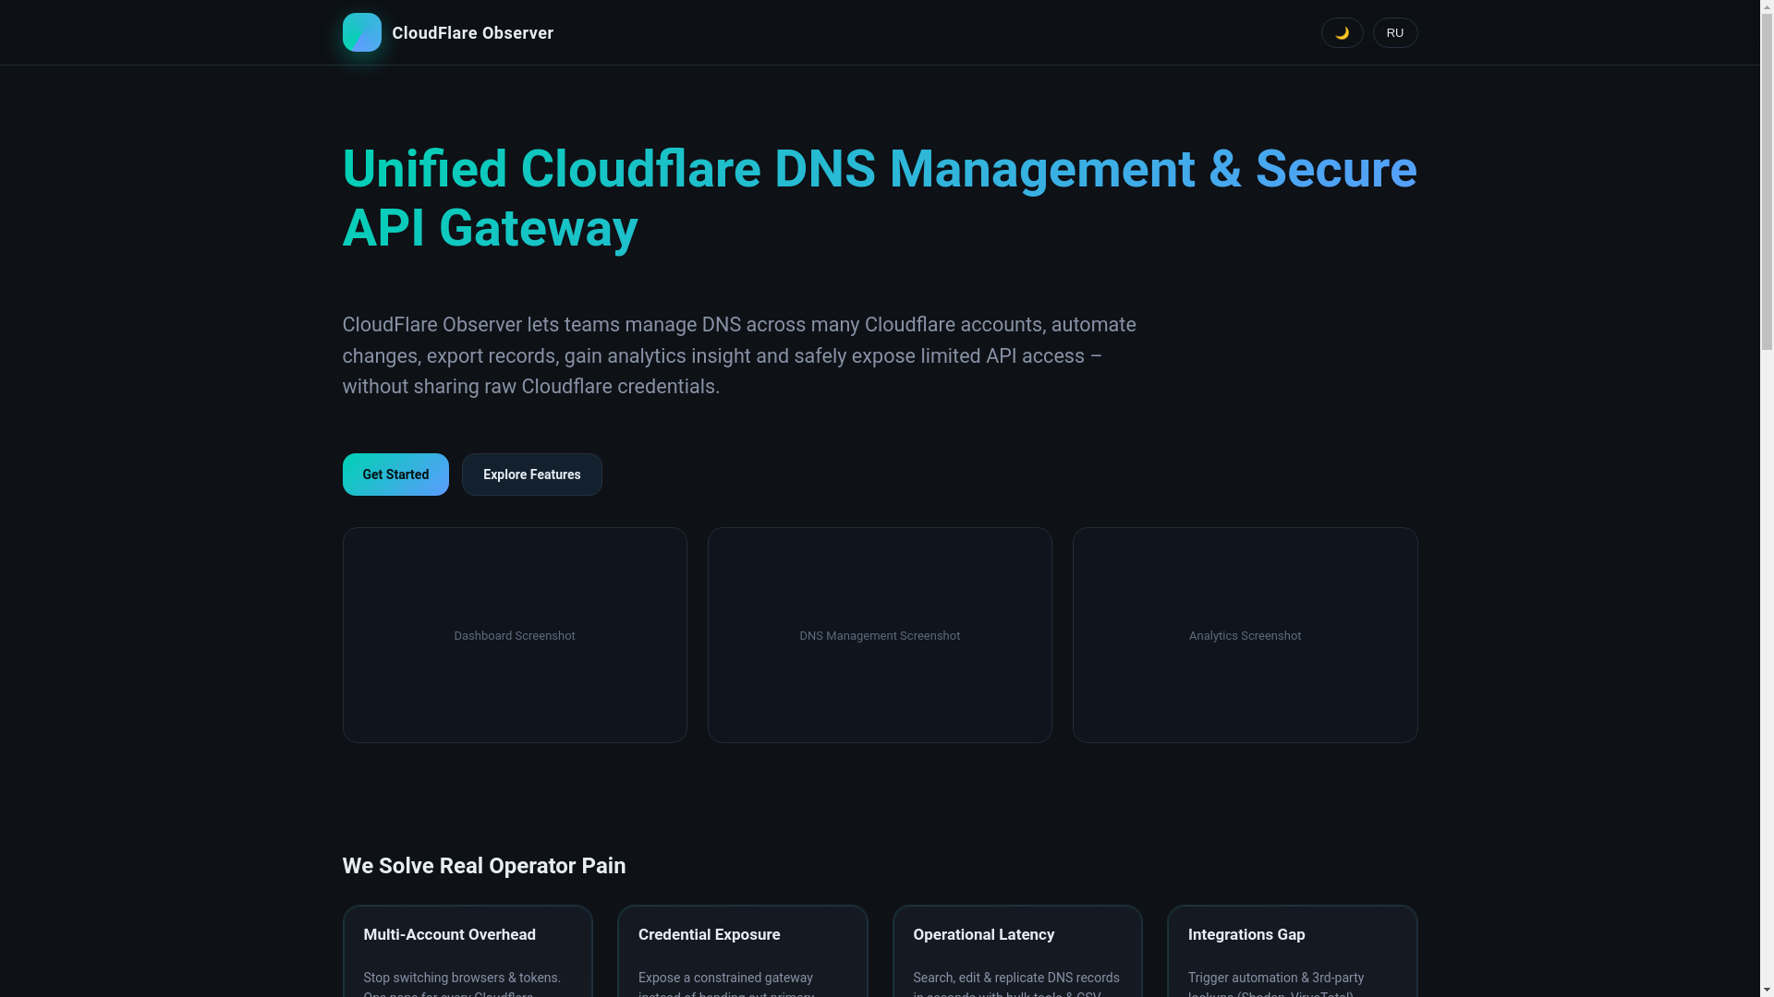Open the Dashboard Screenshot thumbnail
This screenshot has height=997, width=1774.
point(515,635)
